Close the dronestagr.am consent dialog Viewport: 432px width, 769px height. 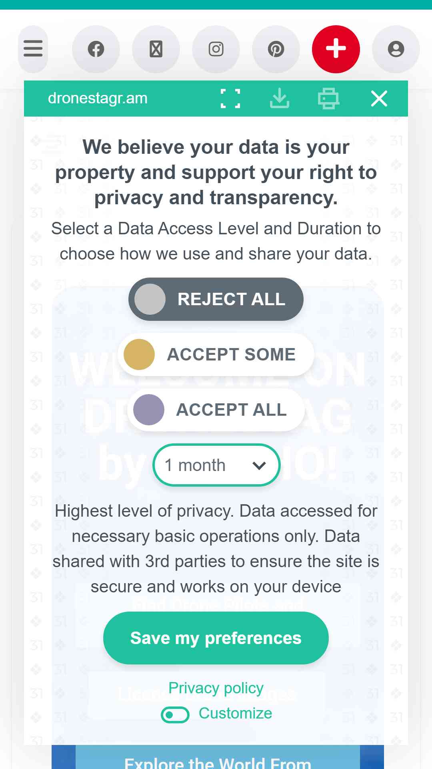(379, 99)
